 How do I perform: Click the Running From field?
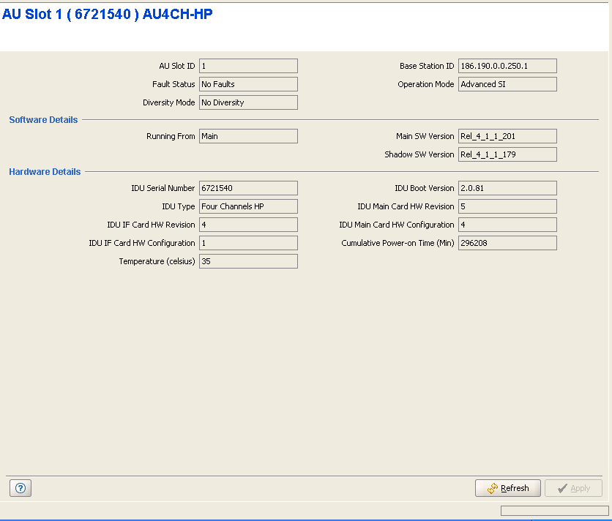tap(248, 136)
